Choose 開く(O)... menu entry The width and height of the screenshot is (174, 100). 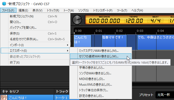tap(35, 22)
